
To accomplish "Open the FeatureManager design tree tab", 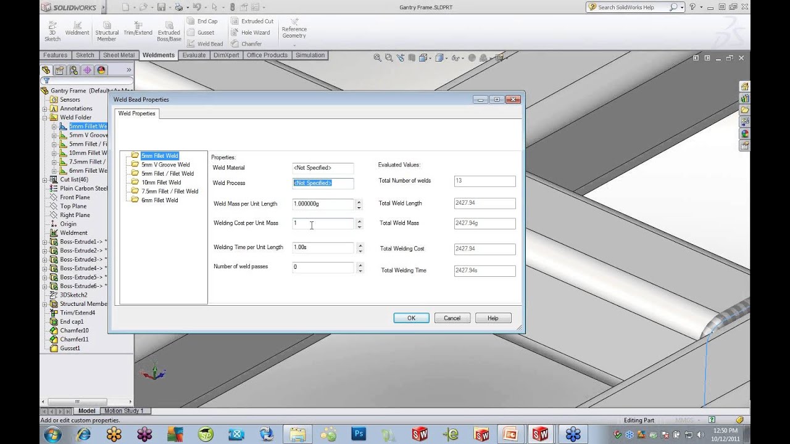I will click(46, 70).
